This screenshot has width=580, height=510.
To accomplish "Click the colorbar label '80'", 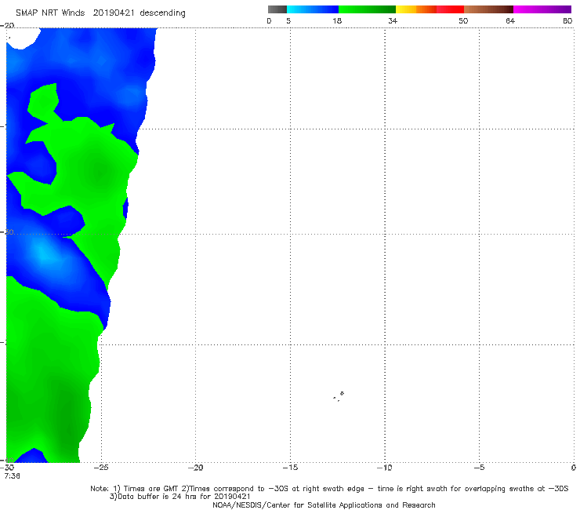I will pyautogui.click(x=567, y=20).
